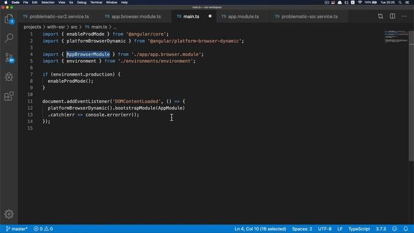The image size is (414, 233).
Task: Split the editor to the right
Action: tap(393, 16)
